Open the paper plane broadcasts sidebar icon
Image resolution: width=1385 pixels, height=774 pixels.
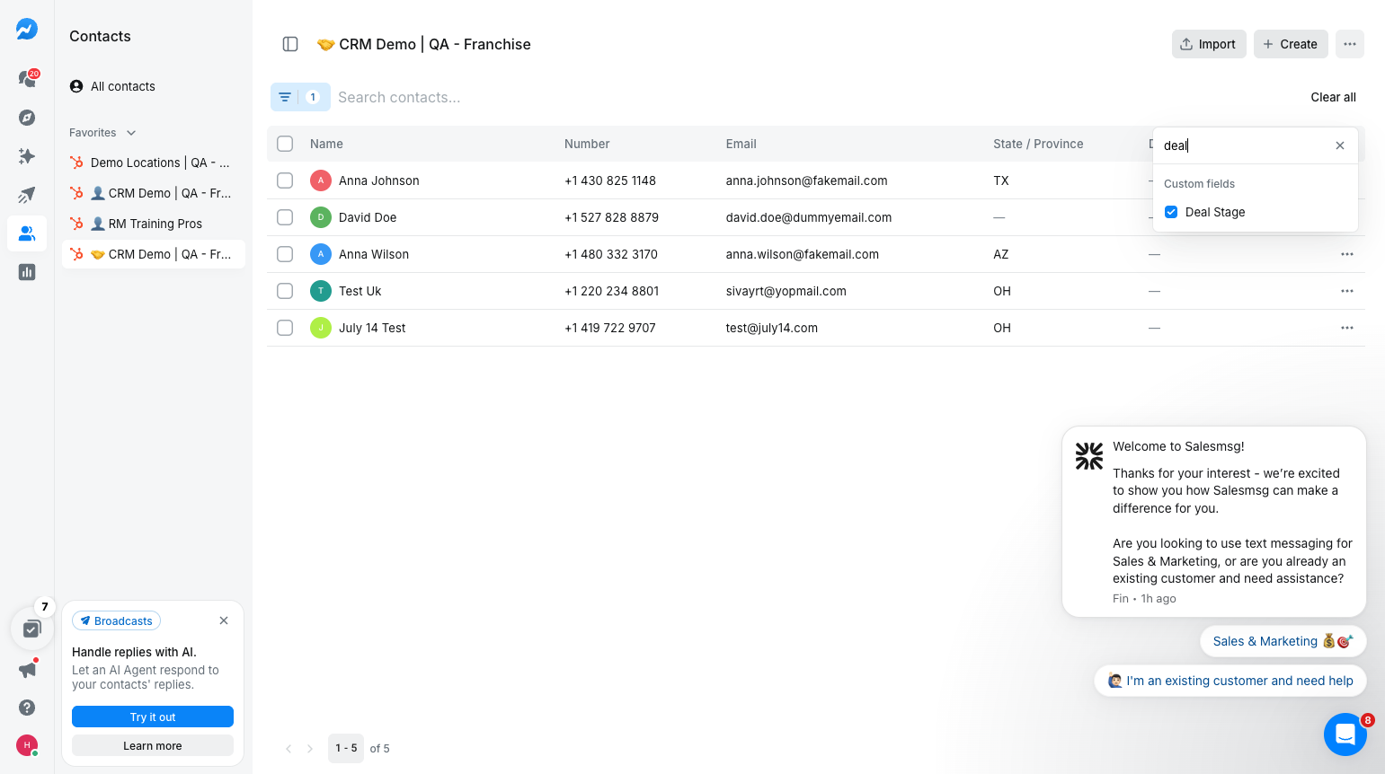point(27,195)
